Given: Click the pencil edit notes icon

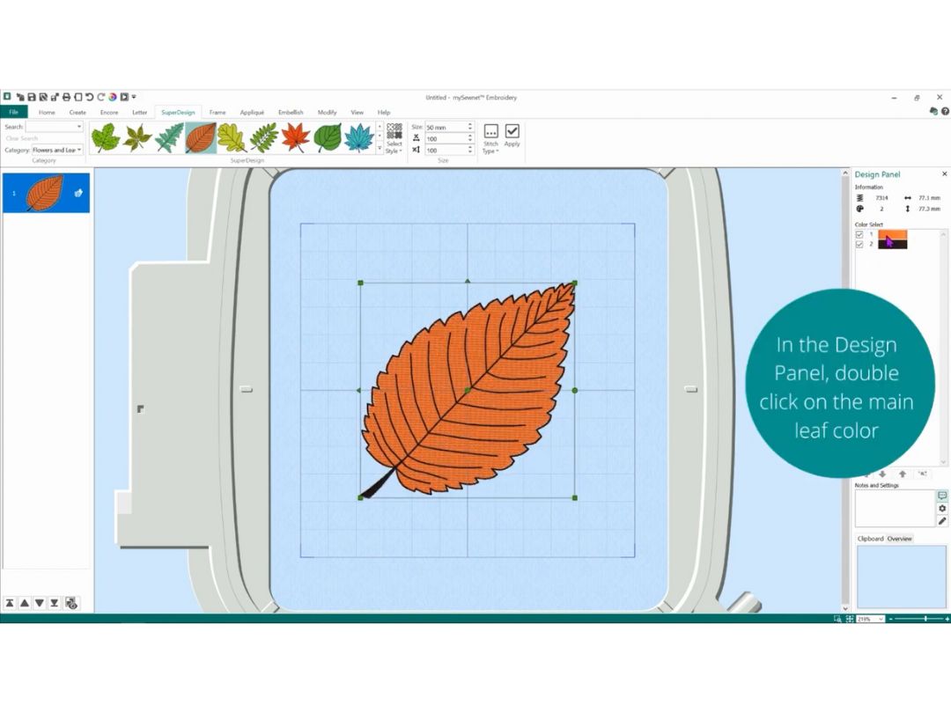Looking at the screenshot, I should click(x=942, y=521).
